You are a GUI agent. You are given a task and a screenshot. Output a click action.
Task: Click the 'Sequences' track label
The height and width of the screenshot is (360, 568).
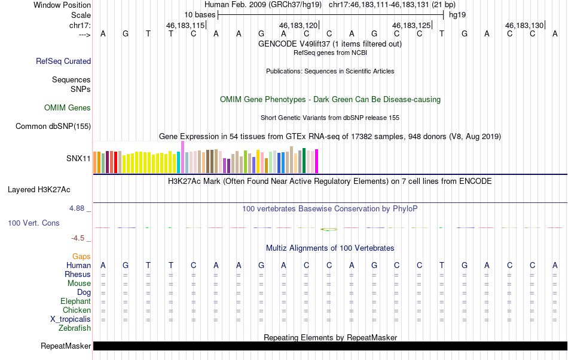pos(71,79)
